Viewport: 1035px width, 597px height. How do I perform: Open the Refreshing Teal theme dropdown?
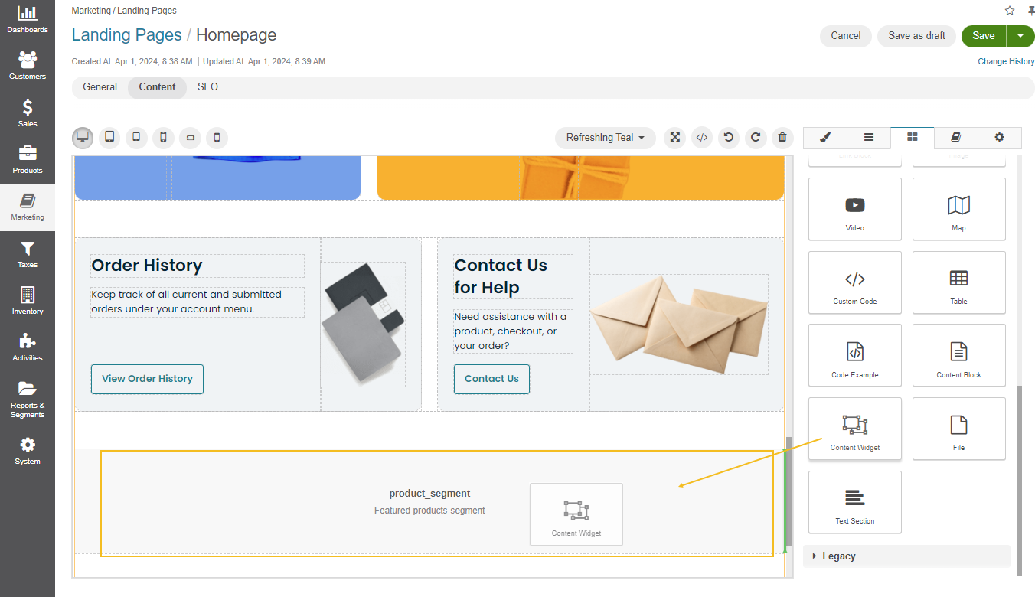tap(606, 138)
